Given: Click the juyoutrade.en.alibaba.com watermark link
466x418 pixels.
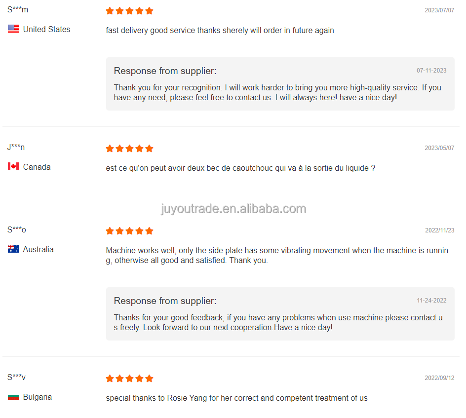Looking at the screenshot, I should 233,209.
